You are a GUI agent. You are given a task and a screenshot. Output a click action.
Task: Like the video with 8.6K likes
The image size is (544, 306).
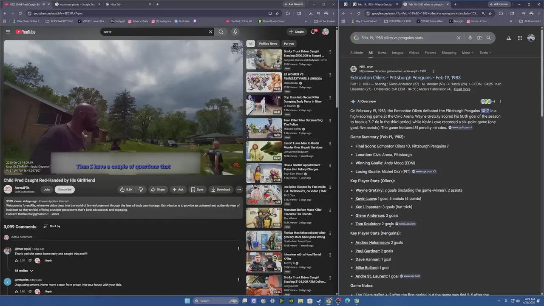click(x=126, y=190)
